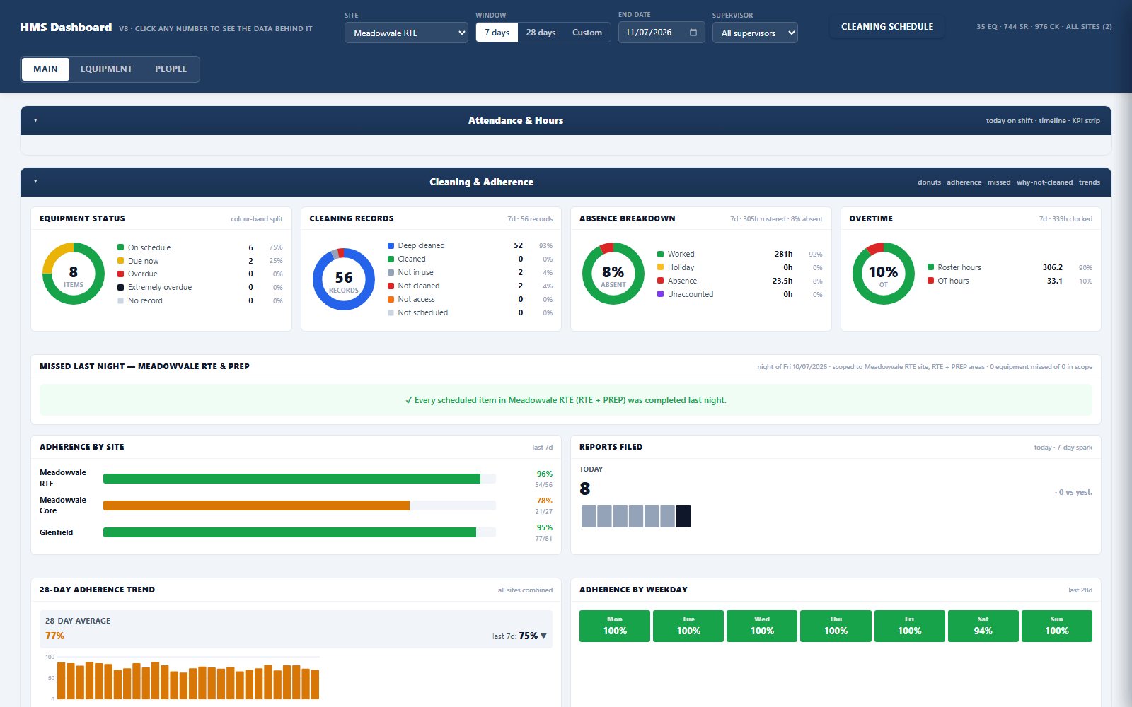Click the red Overdue legend swatch

tap(120, 274)
